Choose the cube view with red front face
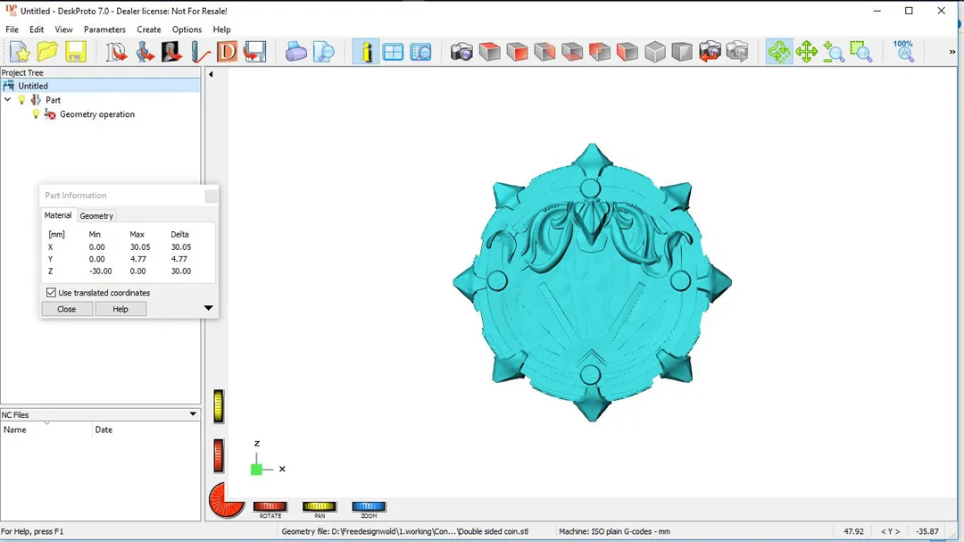 pos(517,52)
